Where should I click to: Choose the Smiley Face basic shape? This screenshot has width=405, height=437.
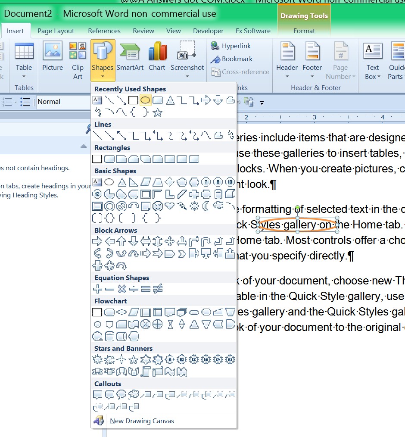pos(158,206)
